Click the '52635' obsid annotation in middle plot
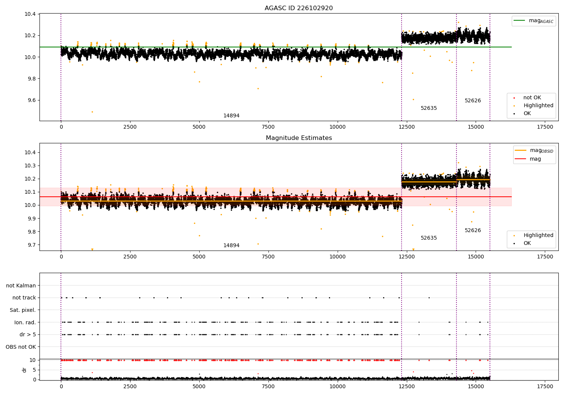 point(429,238)
